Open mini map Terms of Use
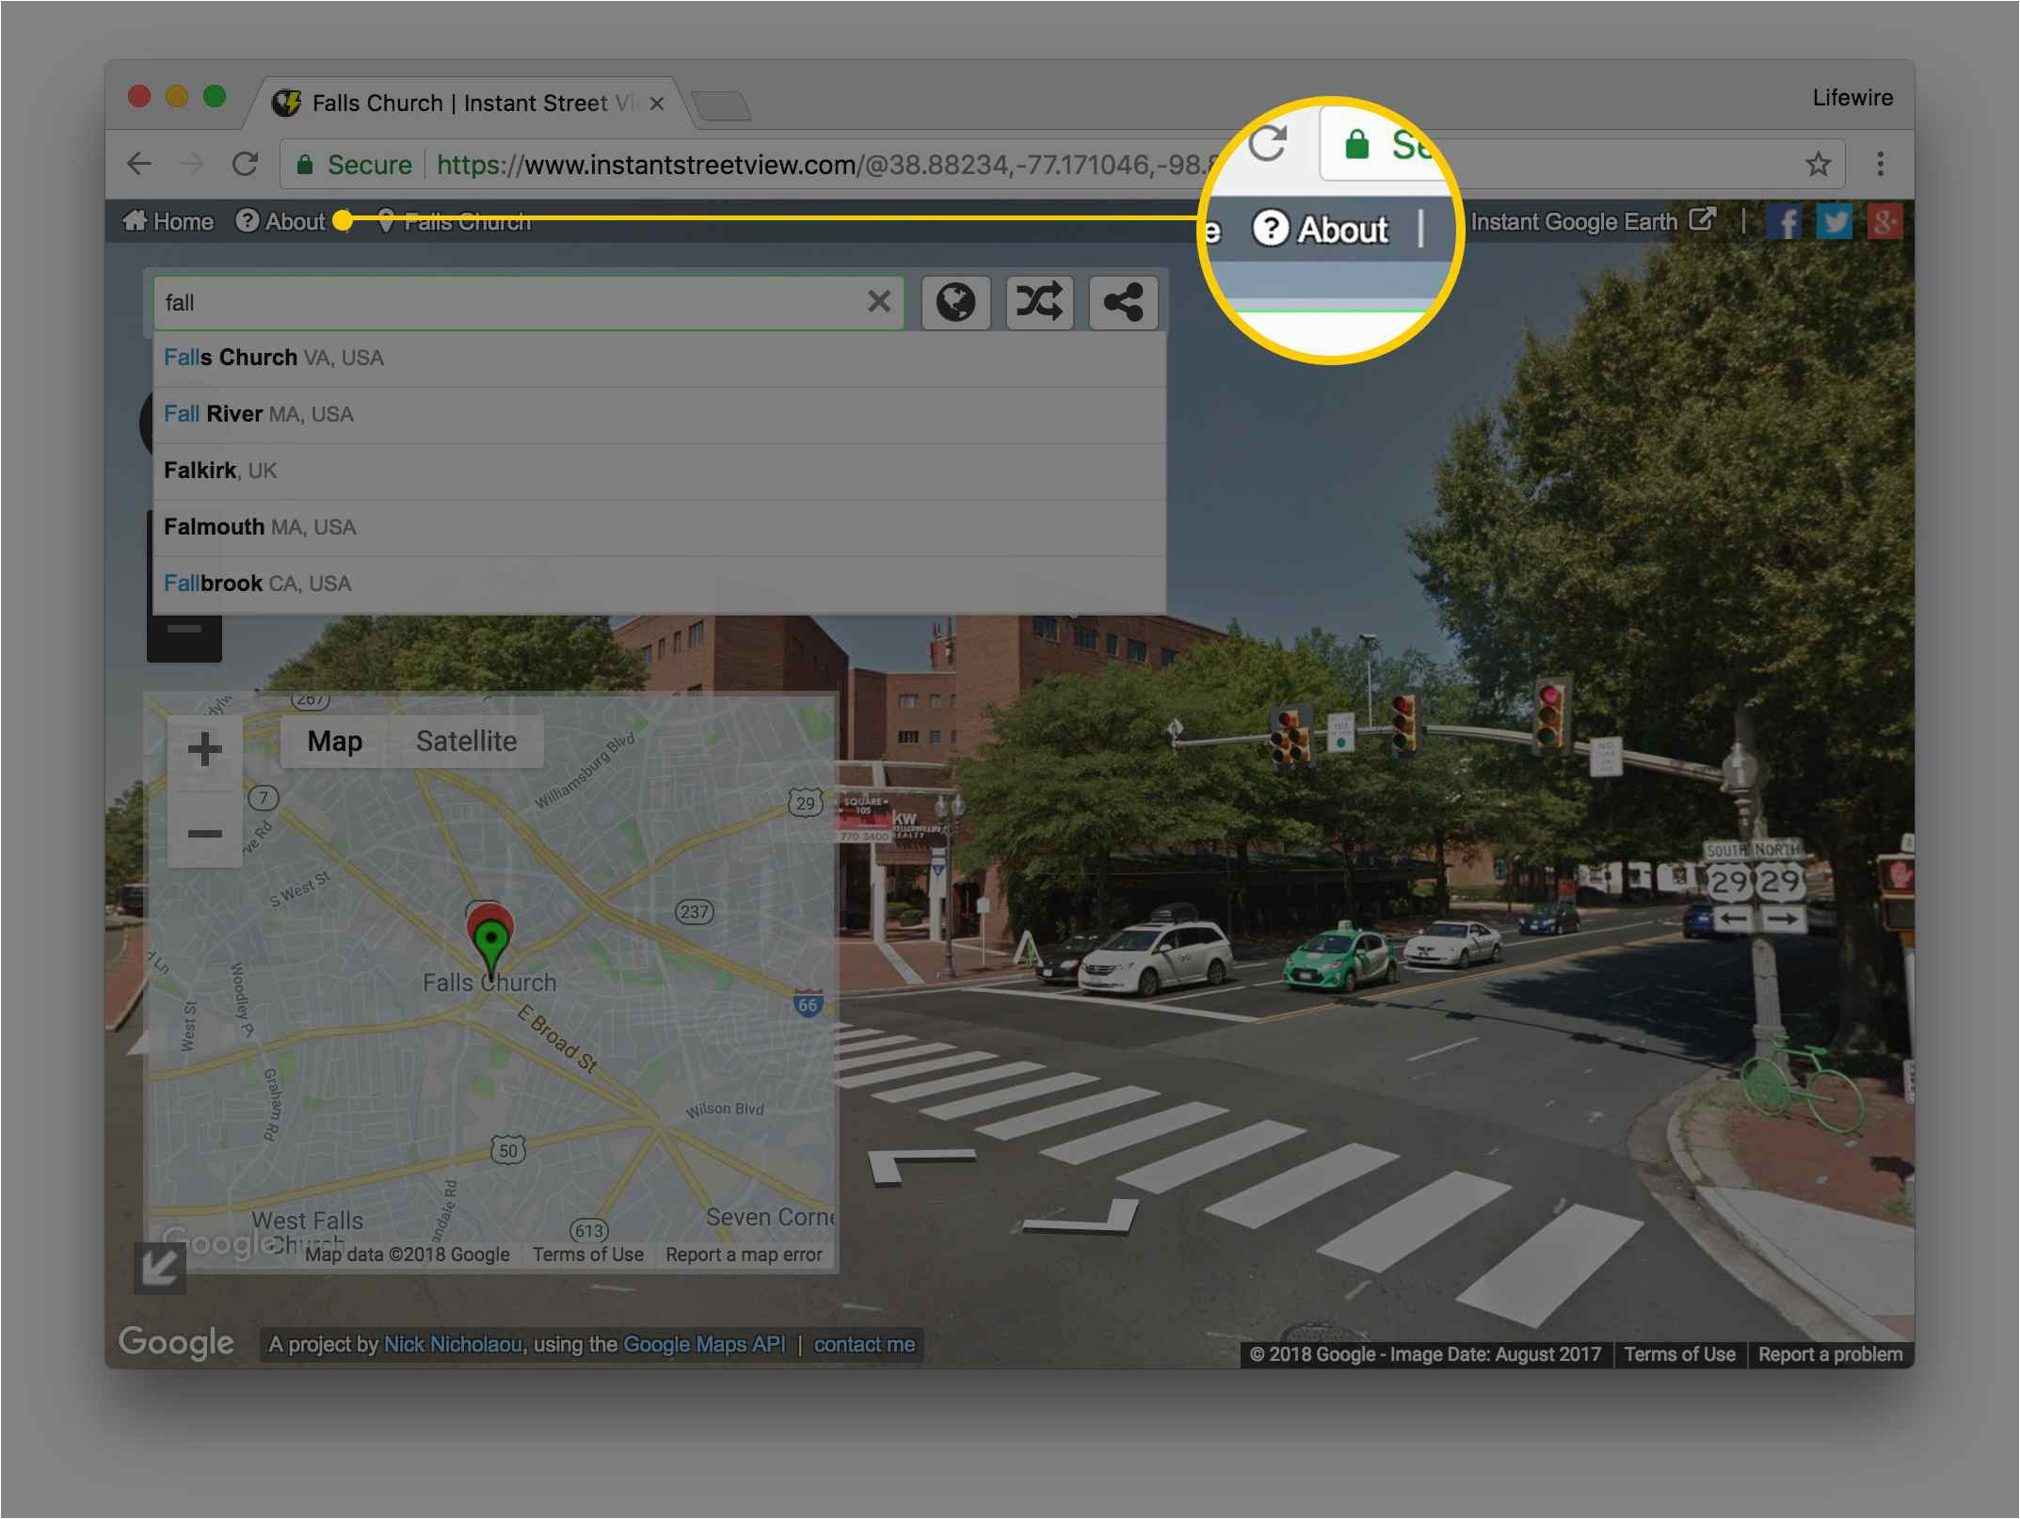2020x1519 pixels. coord(588,1255)
